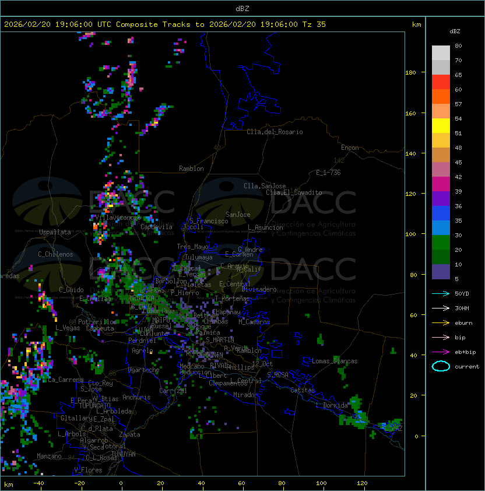Click the 180 km tick on vertical axis
The image size is (485, 491).
click(410, 72)
